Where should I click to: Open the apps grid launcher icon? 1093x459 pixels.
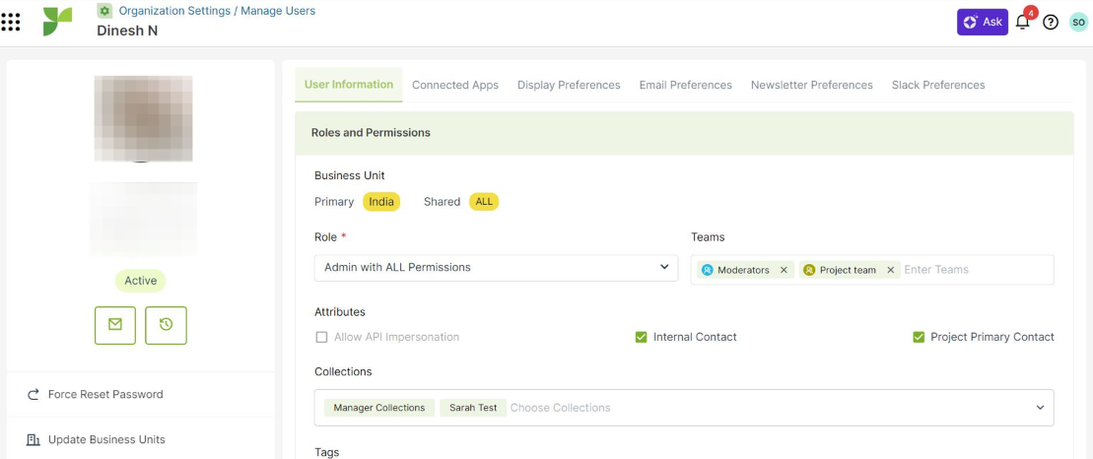click(11, 23)
